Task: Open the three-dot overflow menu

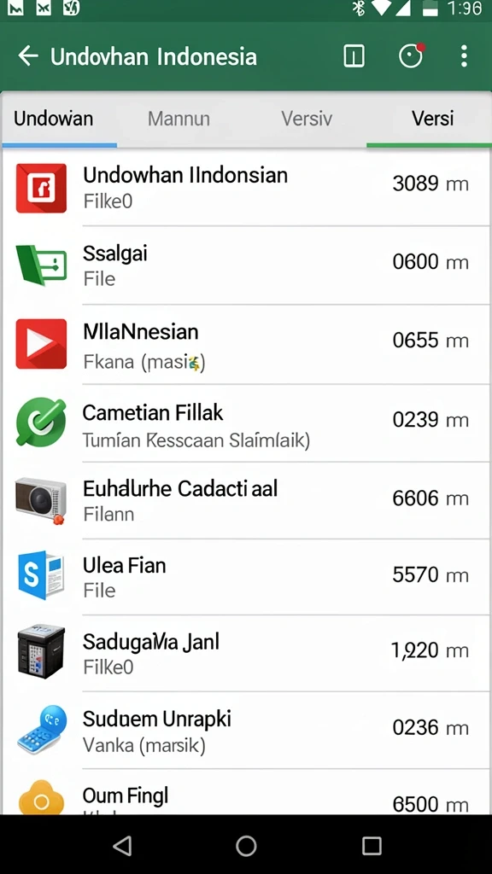Action: coord(464,56)
